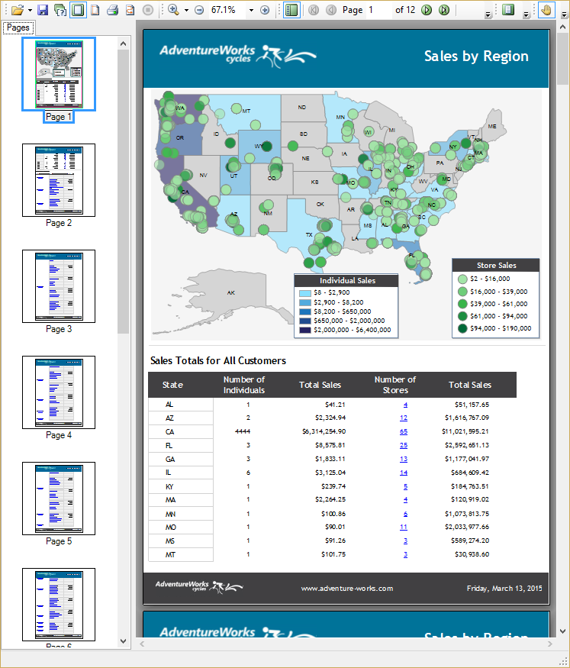Click the thumbnail panel scroll down arrow
Screen dimensions: 570x668
click(123, 641)
